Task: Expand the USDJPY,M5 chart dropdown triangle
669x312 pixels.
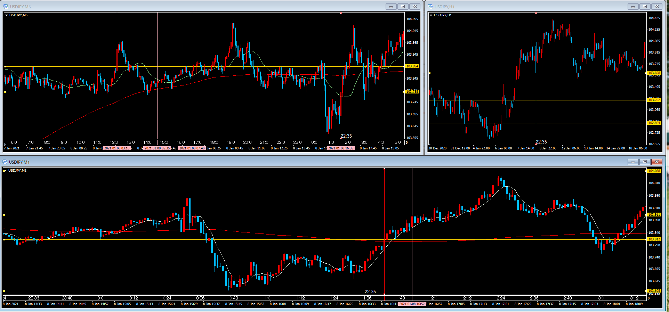Action: click(x=7, y=15)
